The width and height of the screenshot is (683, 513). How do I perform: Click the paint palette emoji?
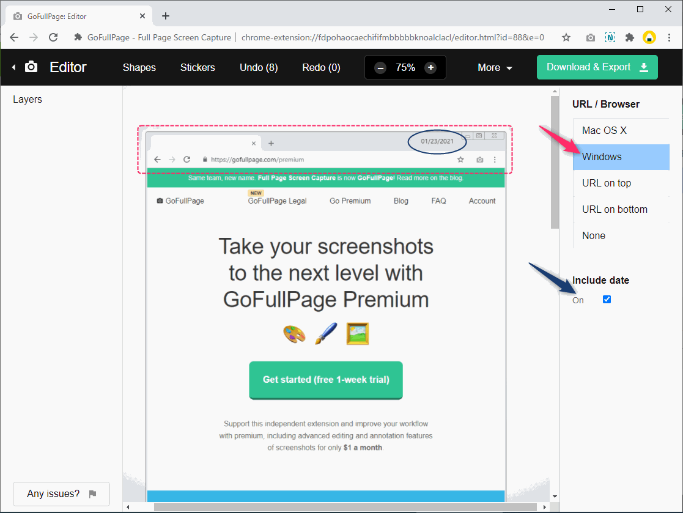click(x=295, y=334)
